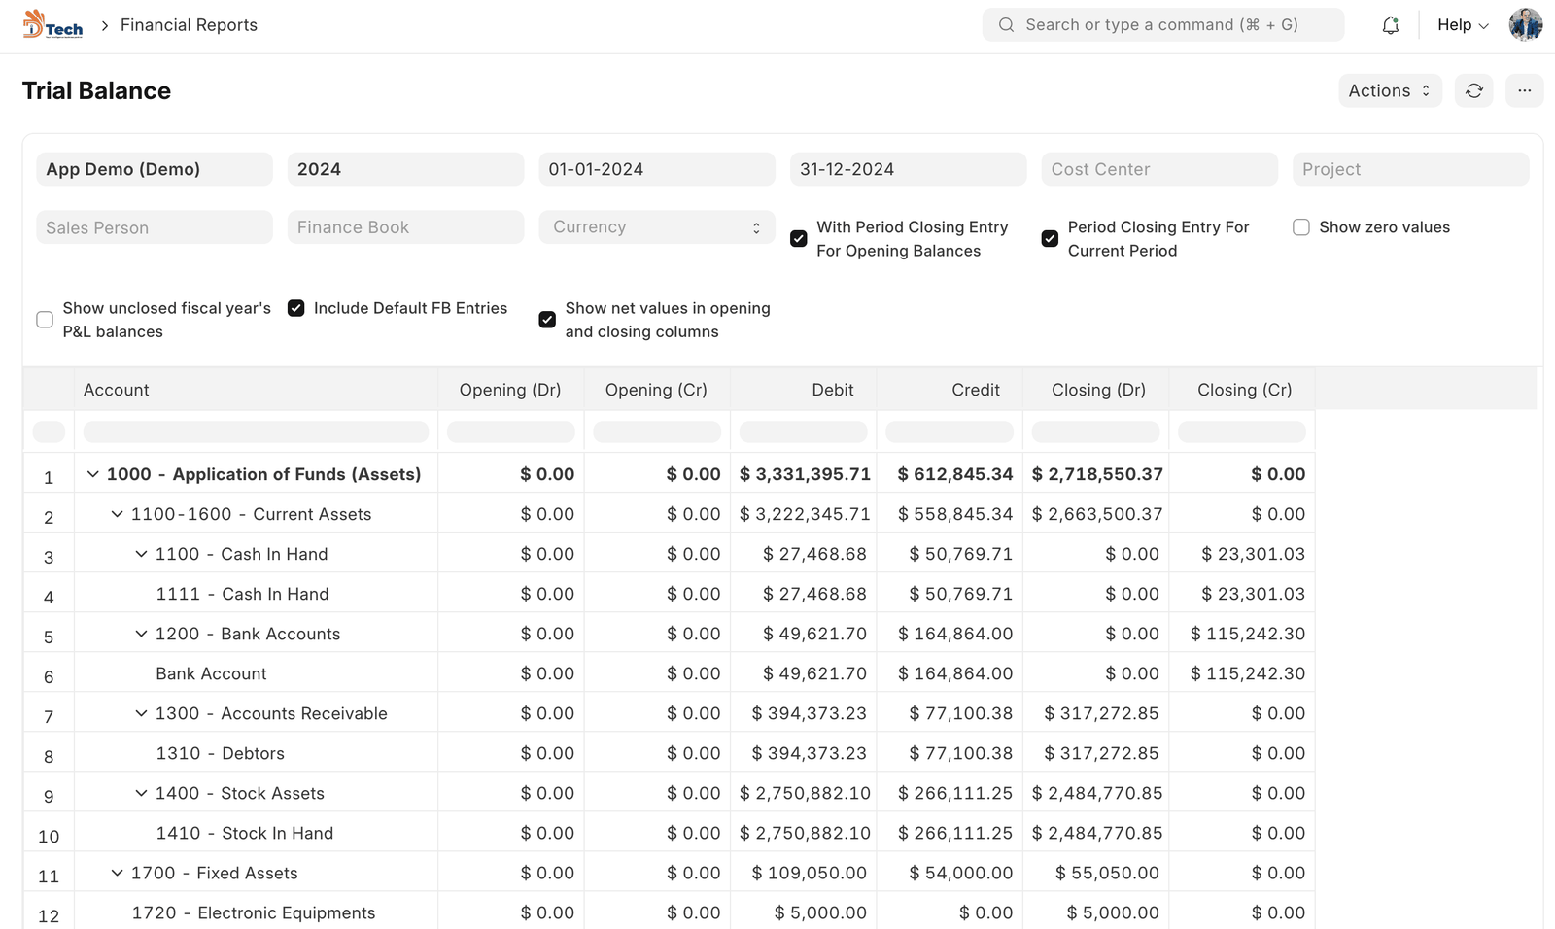Collapse the 1100-1600 Current Assets group
1555x929 pixels.
point(117,514)
